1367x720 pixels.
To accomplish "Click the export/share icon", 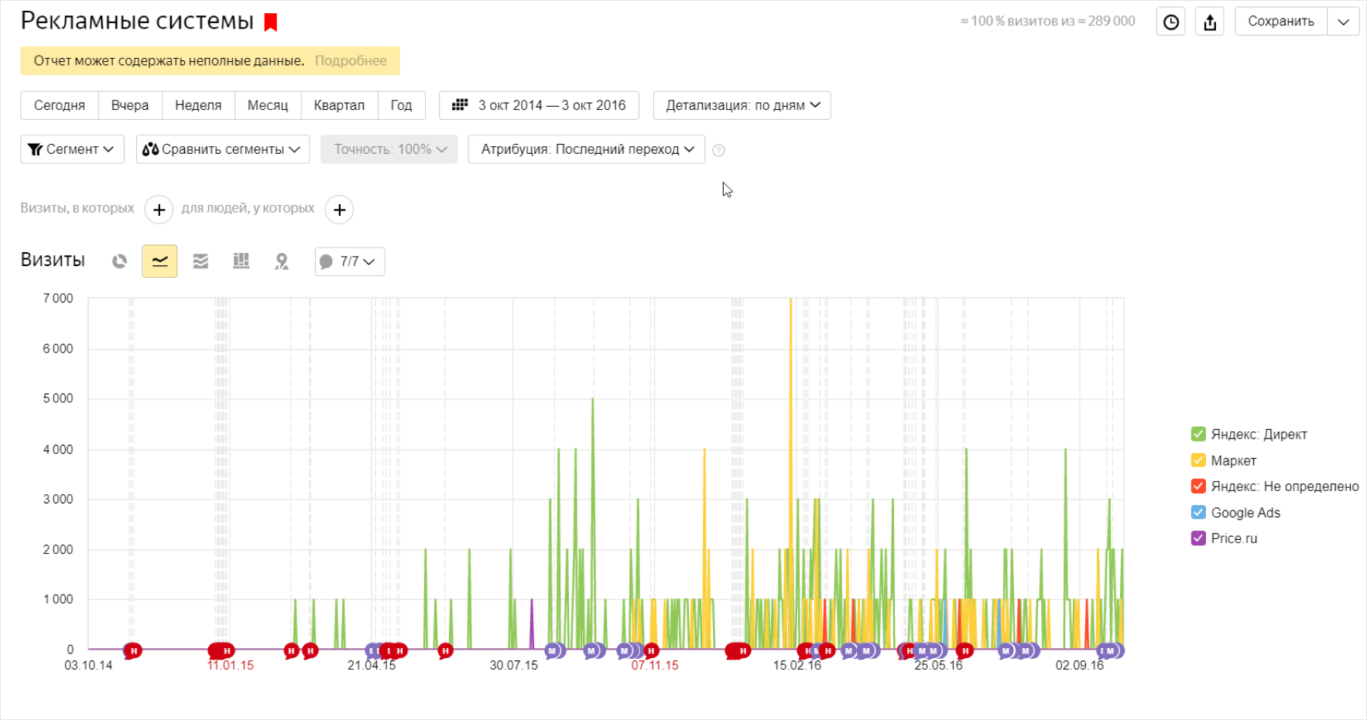I will [x=1210, y=22].
